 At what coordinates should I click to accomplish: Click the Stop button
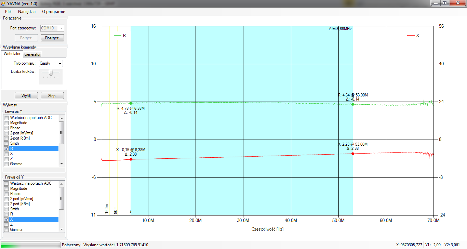52,96
